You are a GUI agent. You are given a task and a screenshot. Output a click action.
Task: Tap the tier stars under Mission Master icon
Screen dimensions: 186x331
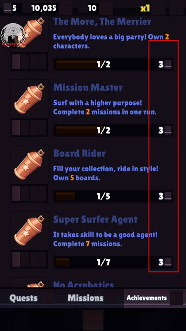click(x=29, y=127)
